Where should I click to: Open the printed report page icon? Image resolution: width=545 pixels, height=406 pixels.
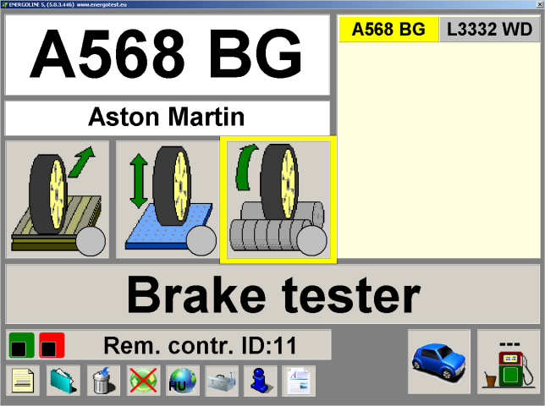point(299,381)
